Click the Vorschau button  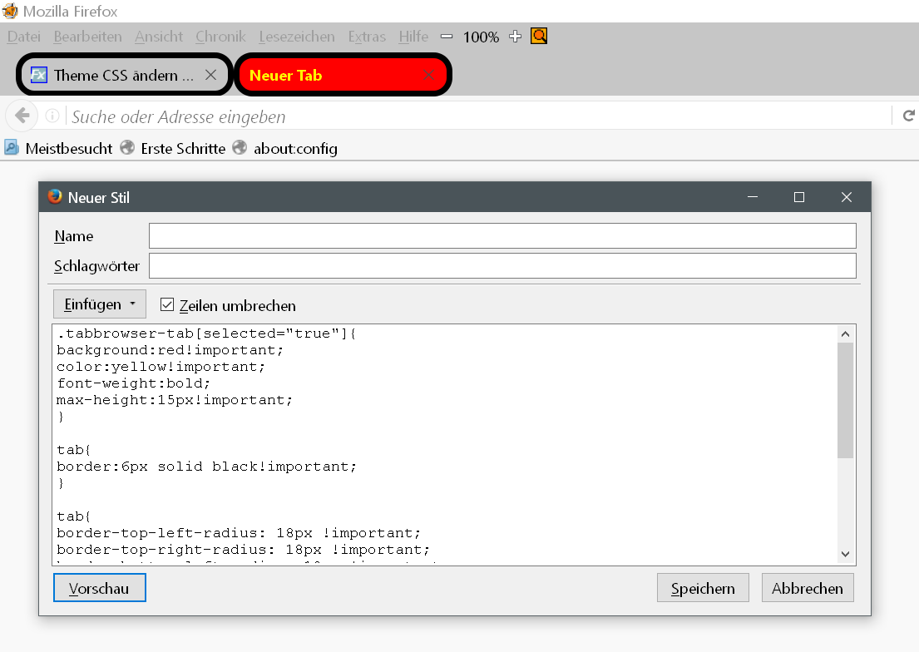pos(100,588)
